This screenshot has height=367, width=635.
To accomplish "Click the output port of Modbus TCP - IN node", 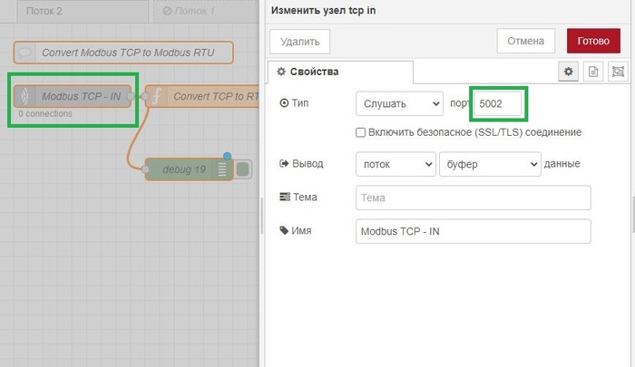I will 132,96.
